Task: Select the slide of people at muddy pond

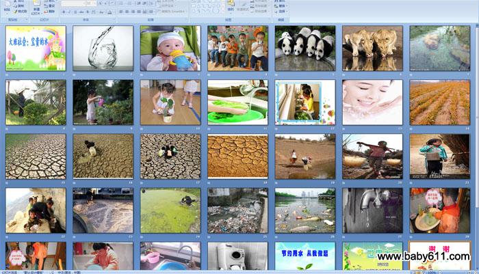Action: point(305,156)
